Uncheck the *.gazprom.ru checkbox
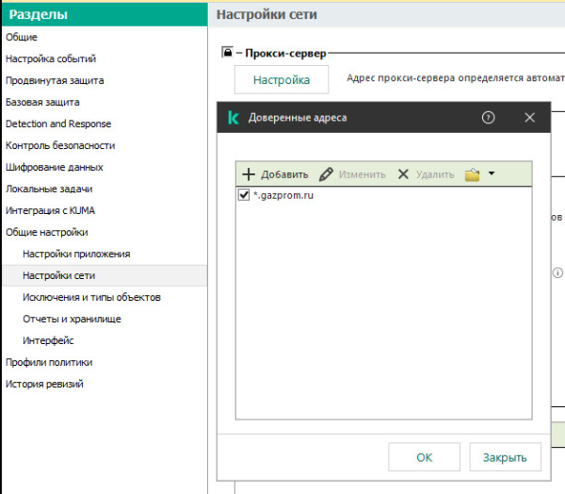The width and height of the screenshot is (565, 494). (245, 195)
